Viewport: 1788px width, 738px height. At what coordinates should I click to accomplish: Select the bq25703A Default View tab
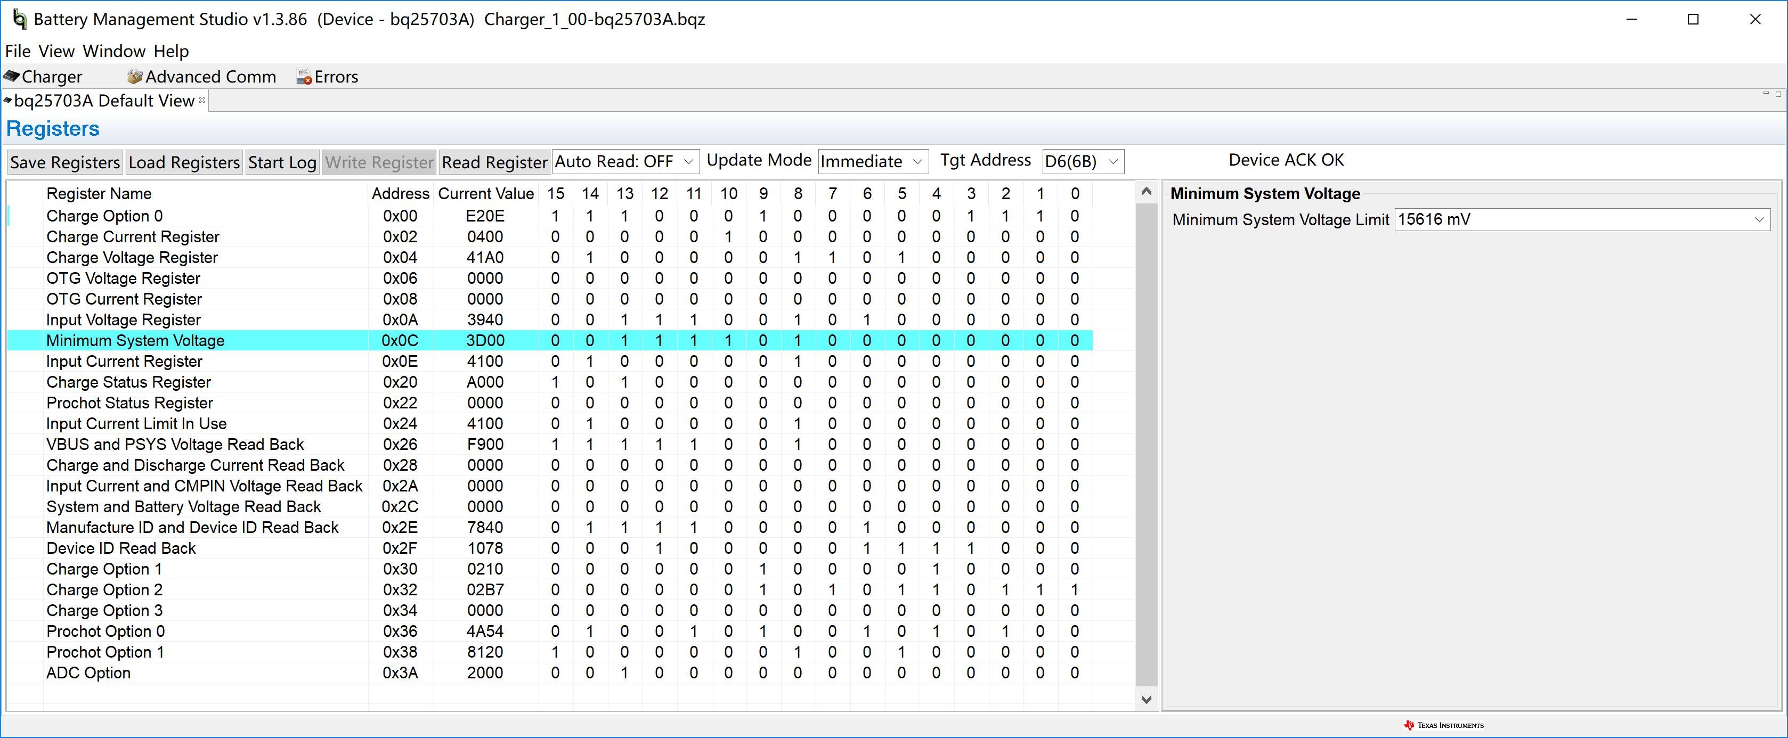coord(104,101)
